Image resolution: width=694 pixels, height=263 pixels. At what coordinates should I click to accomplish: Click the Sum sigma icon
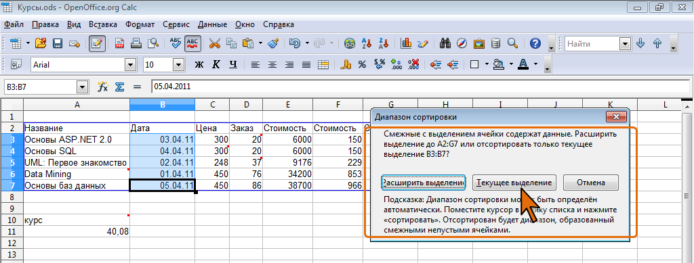point(119,87)
